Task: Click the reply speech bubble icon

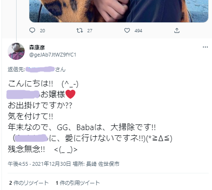Action: click(x=32, y=30)
